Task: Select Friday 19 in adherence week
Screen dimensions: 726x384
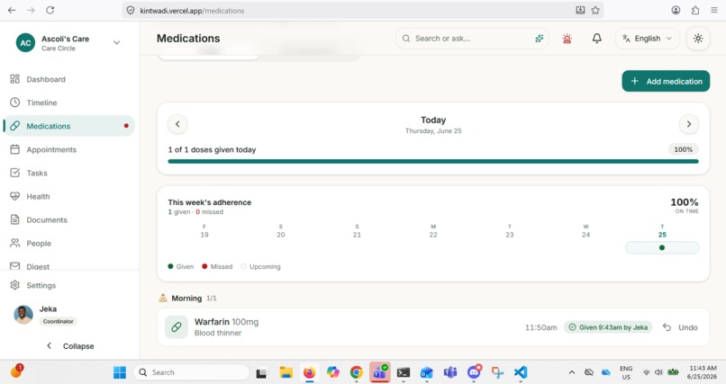Action: pyautogui.click(x=204, y=231)
